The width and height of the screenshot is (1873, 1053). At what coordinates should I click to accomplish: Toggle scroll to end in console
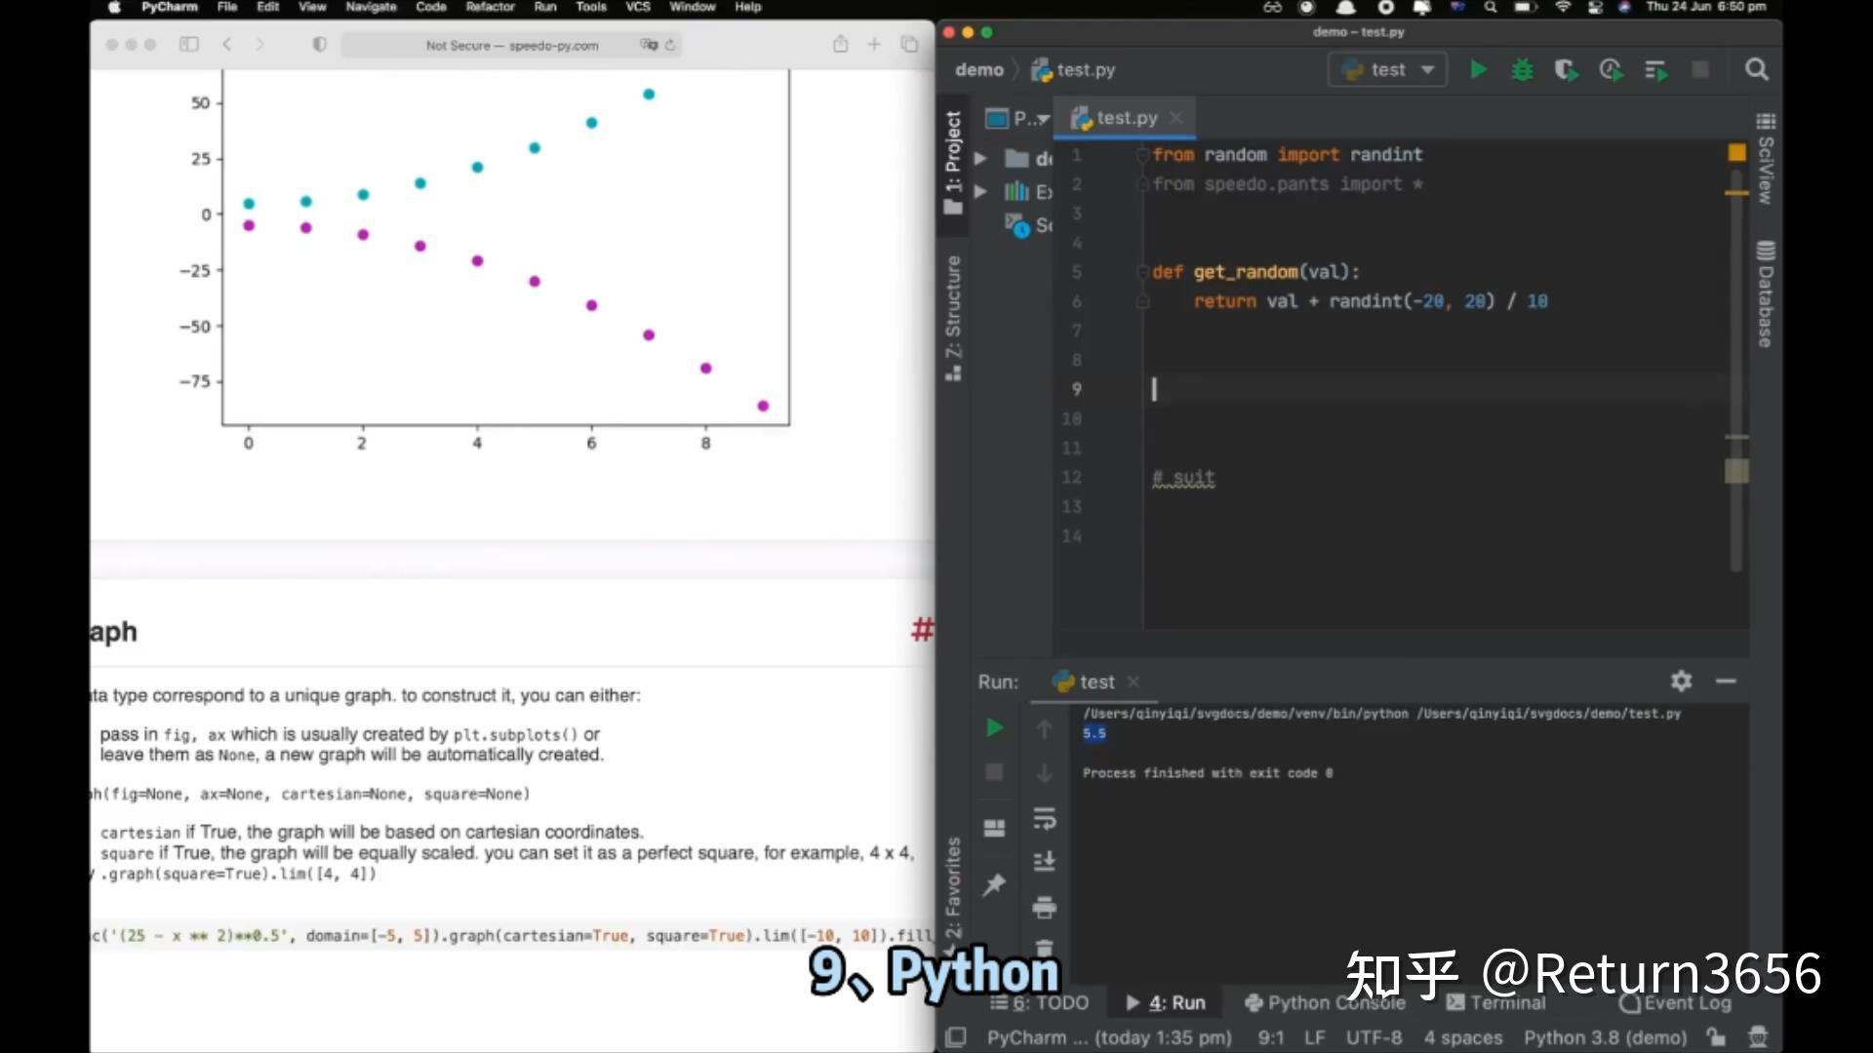[x=1044, y=862]
